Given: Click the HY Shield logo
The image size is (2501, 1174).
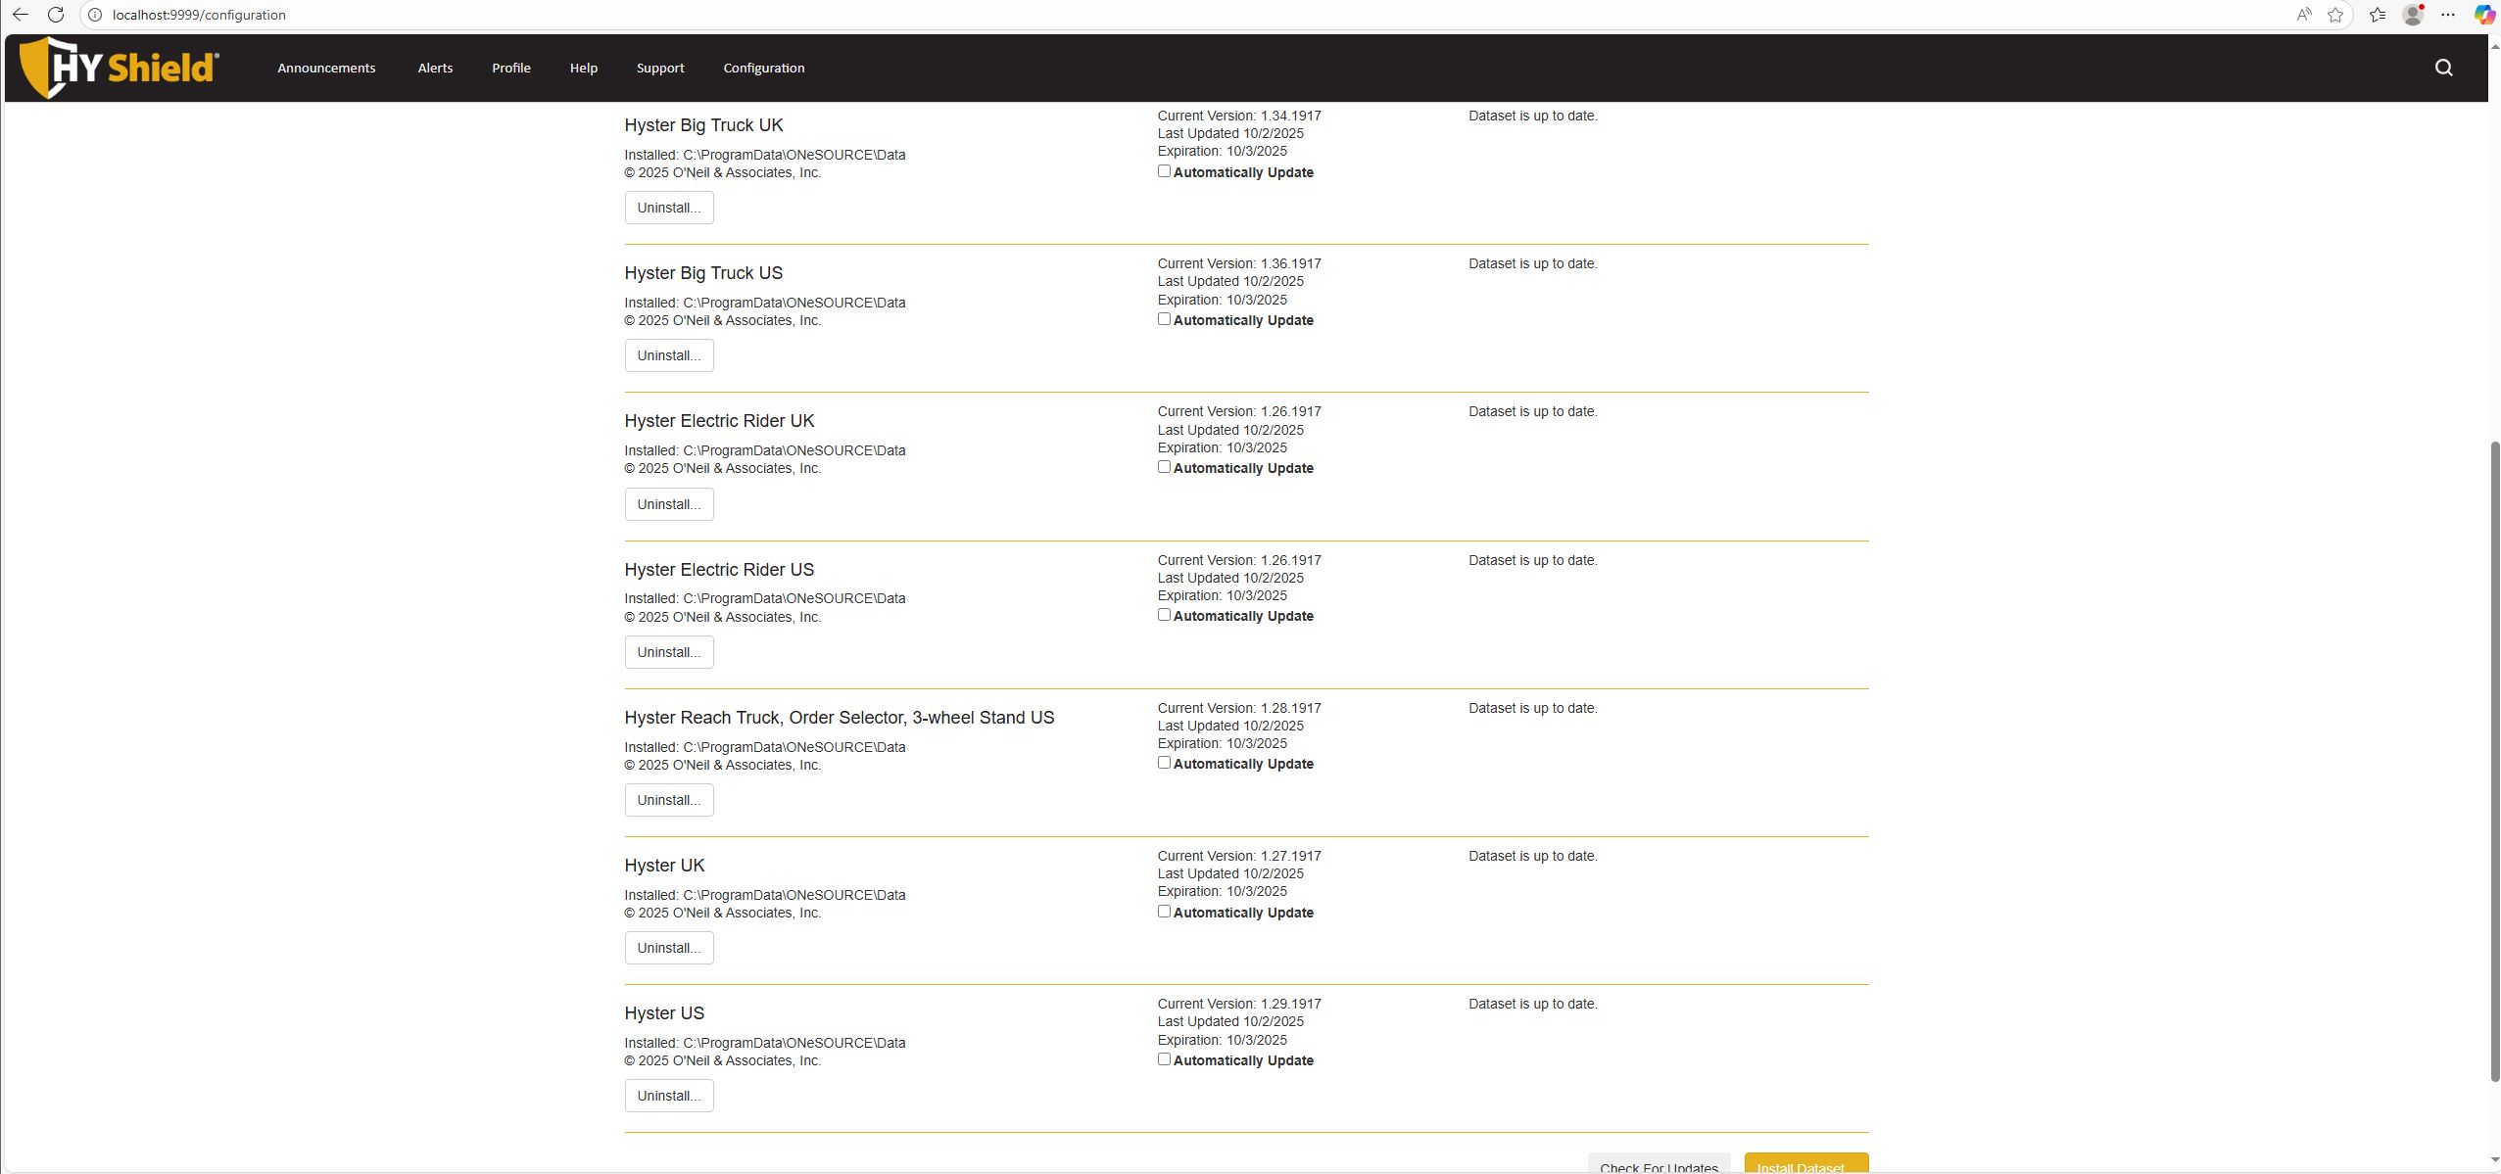Looking at the screenshot, I should tap(119, 68).
